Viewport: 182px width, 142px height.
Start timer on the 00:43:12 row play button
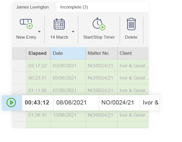pos(11,103)
